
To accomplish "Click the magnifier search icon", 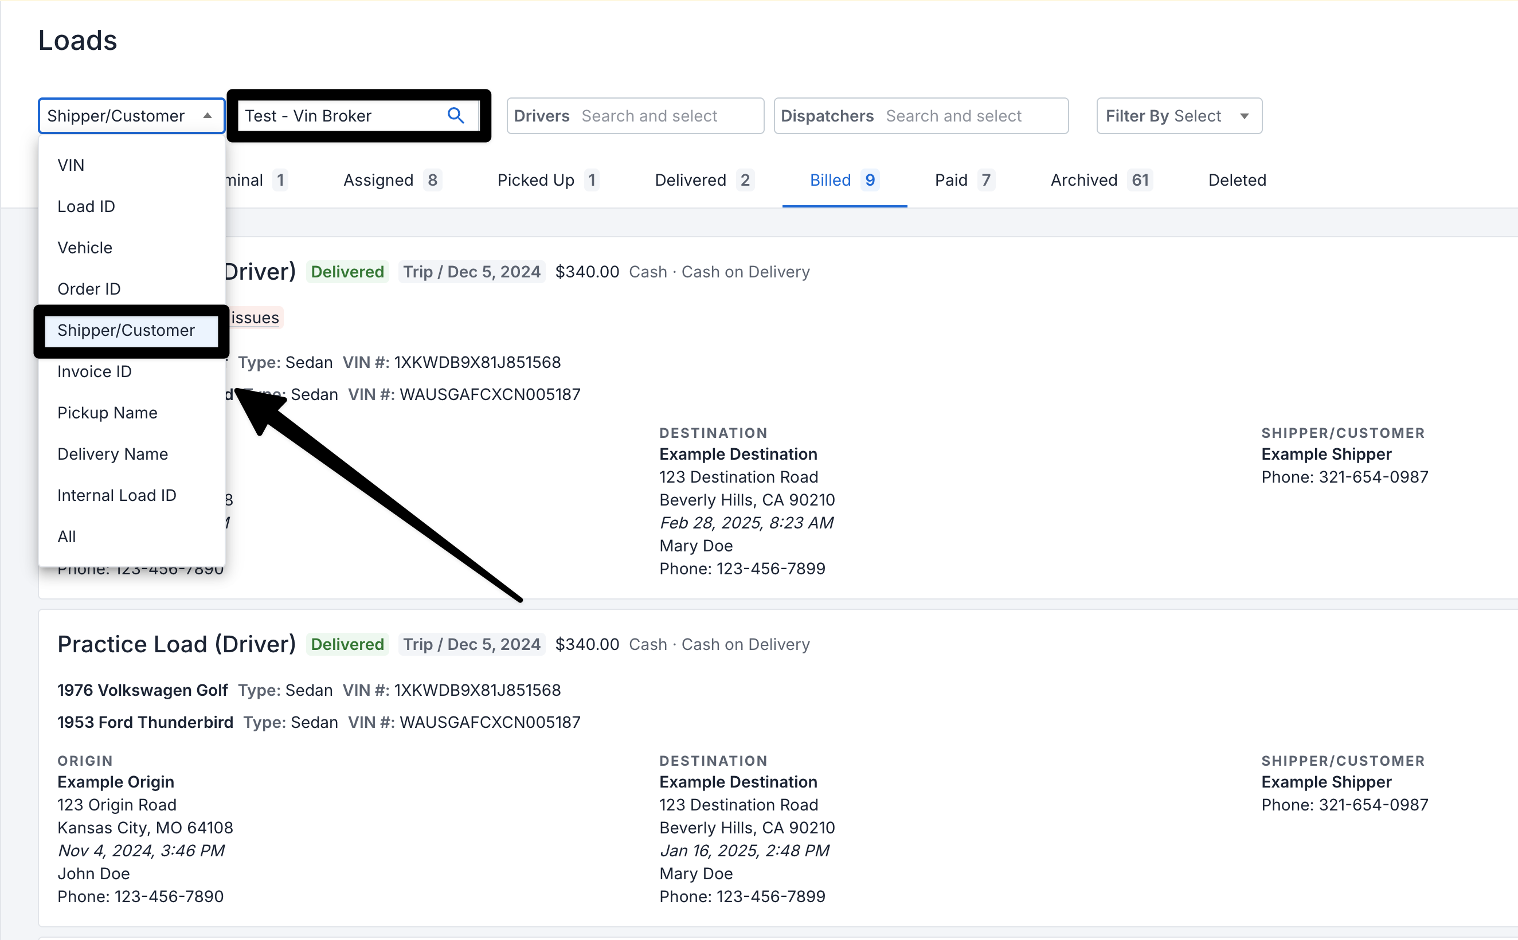I will (456, 116).
